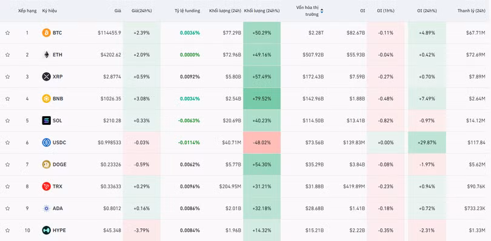The image size is (491, 241).
Task: Click BTC market cap $2.28T
Action: (316, 33)
